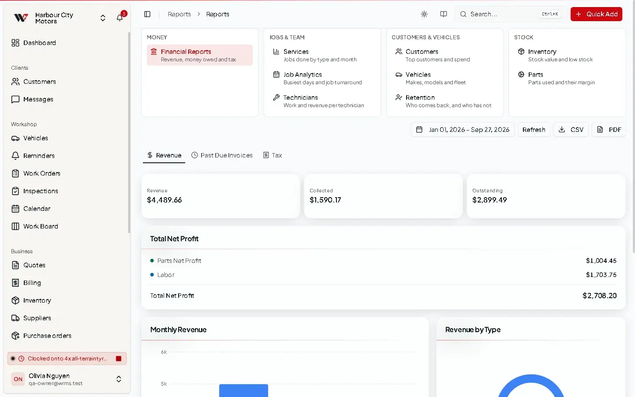Click the Purchase orders package icon
The height and width of the screenshot is (397, 635).
pyautogui.click(x=15, y=336)
